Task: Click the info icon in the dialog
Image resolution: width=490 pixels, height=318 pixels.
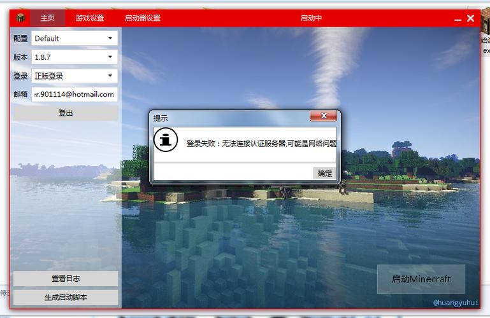Action: click(x=166, y=140)
